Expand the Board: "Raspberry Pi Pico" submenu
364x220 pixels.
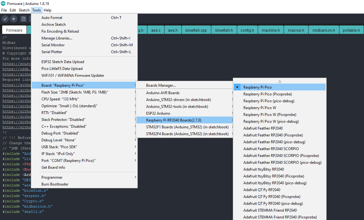point(84,85)
